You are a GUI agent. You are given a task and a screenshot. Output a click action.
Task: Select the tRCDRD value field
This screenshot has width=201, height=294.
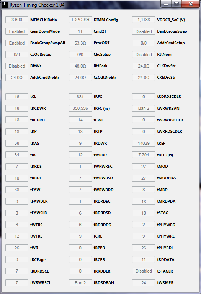coord(17,120)
